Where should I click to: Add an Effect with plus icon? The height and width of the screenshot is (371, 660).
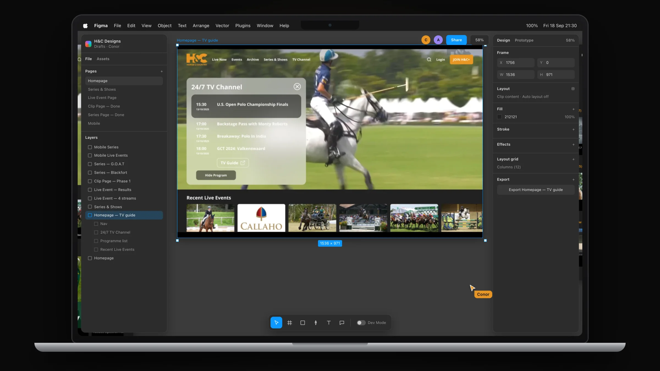[x=573, y=145]
